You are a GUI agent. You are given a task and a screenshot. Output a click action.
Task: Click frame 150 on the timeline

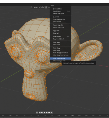[79, 115]
